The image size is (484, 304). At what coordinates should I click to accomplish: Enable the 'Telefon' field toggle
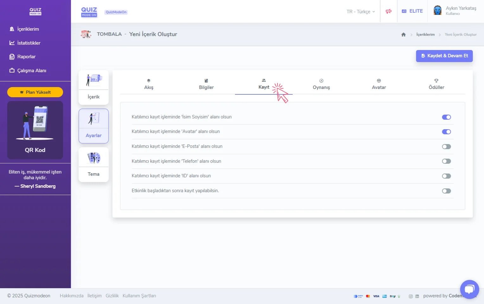[446, 161]
